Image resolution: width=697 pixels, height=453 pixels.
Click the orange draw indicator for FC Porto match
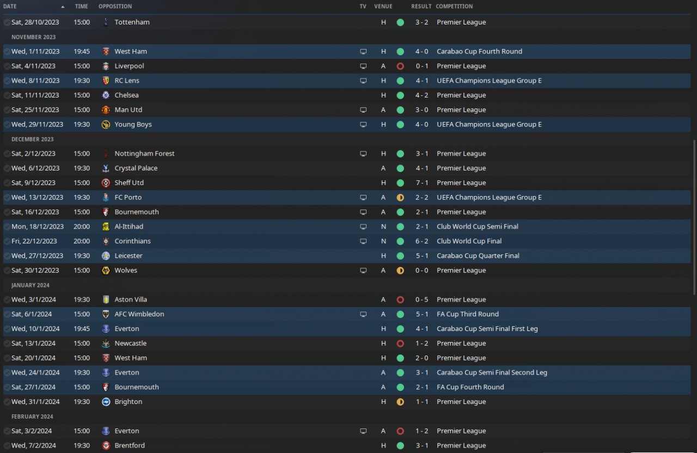click(400, 198)
